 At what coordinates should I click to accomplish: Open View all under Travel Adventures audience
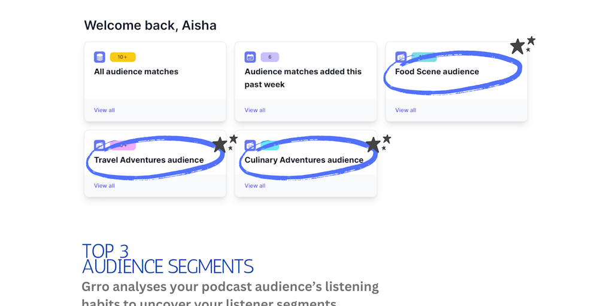[x=104, y=186]
